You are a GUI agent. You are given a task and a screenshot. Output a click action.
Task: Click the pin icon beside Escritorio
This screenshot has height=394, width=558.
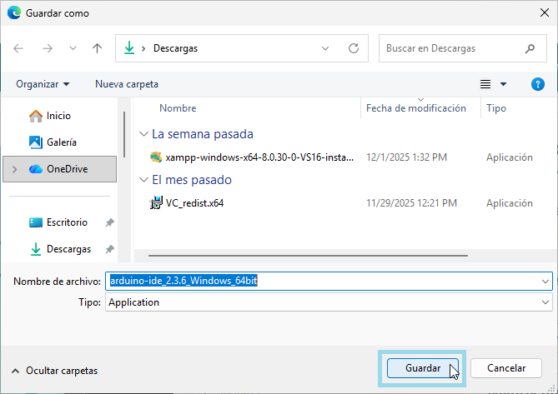click(109, 222)
